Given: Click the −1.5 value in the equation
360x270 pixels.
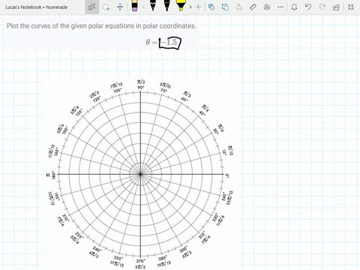Looking at the screenshot, I should [169, 42].
